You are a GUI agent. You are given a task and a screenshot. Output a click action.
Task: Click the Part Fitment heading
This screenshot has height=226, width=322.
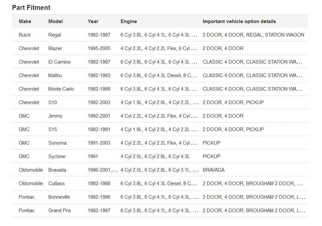31,8
